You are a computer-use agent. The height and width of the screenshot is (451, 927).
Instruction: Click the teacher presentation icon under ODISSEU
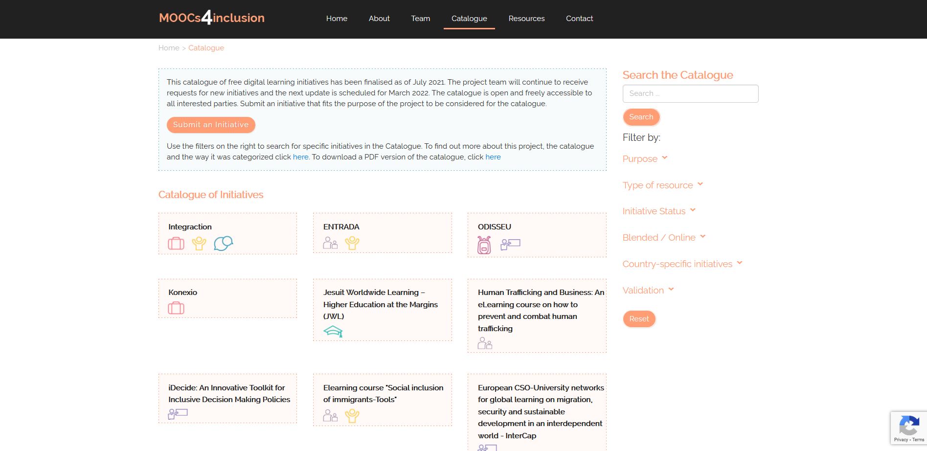[510, 244]
